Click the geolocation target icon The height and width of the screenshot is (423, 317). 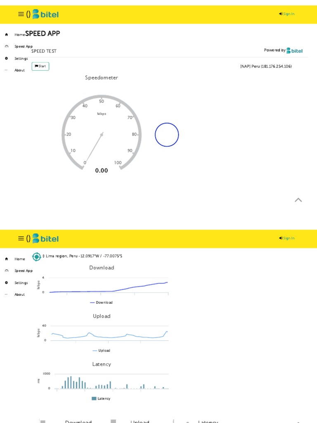36,257
